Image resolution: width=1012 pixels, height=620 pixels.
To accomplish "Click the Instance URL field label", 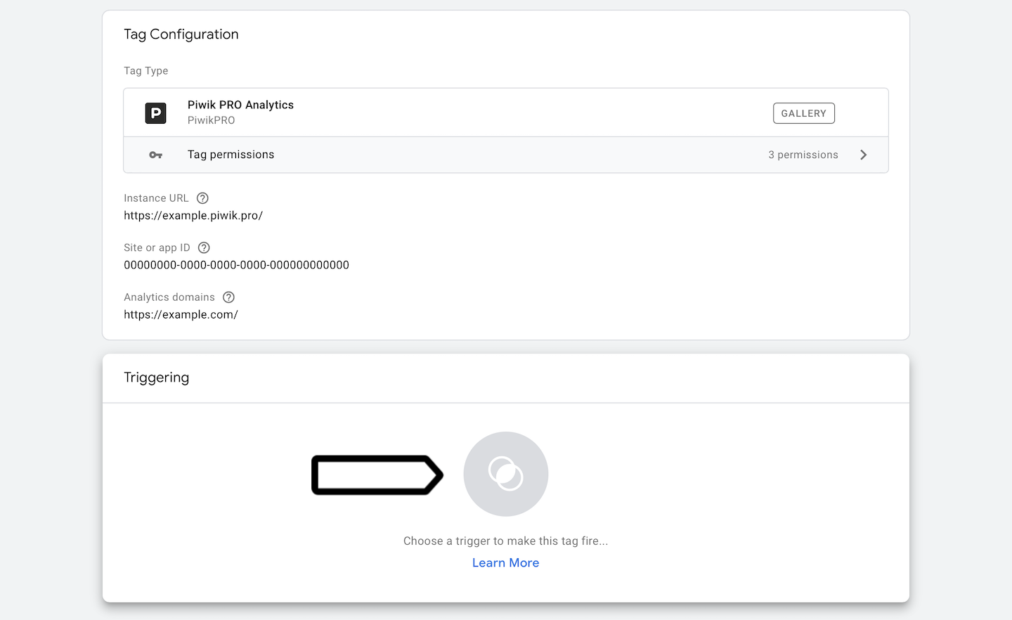I will coord(157,198).
